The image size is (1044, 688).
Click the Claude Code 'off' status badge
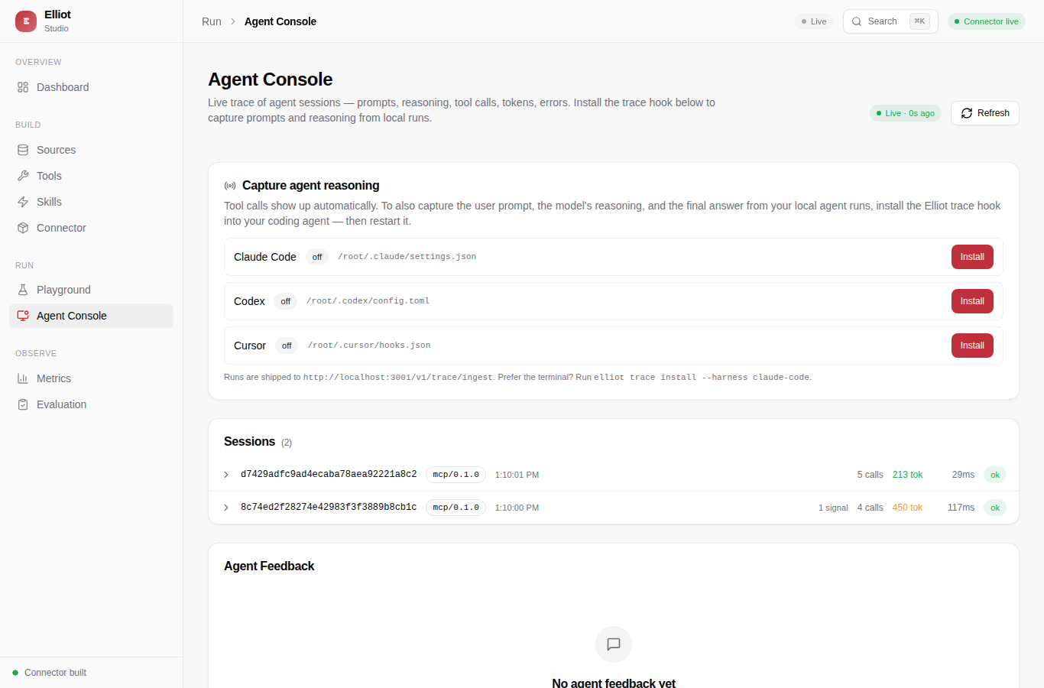coord(317,257)
